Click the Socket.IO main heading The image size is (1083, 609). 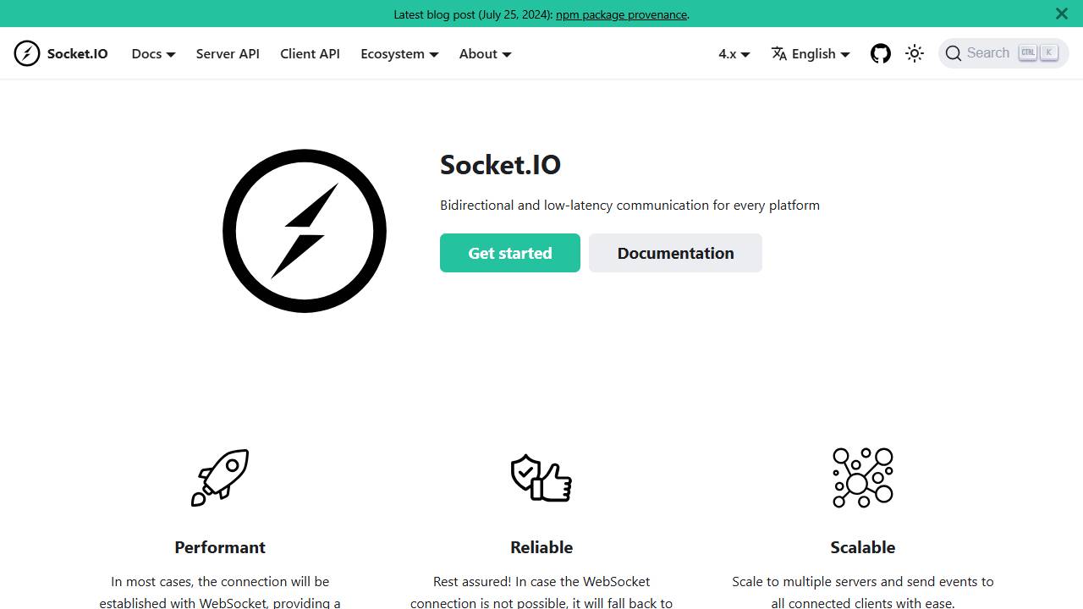tap(500, 164)
